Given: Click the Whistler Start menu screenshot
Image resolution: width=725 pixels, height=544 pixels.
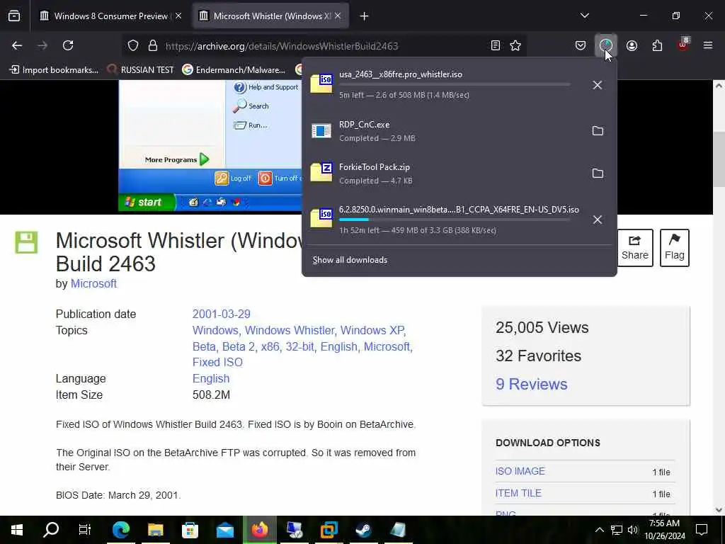Looking at the screenshot, I should pos(210,146).
